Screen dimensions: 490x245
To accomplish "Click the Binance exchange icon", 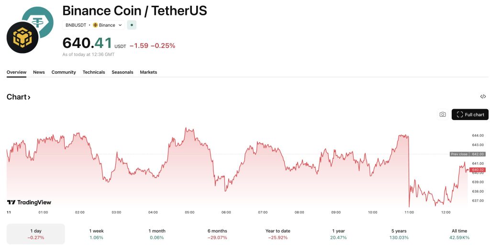I will 95,25.
